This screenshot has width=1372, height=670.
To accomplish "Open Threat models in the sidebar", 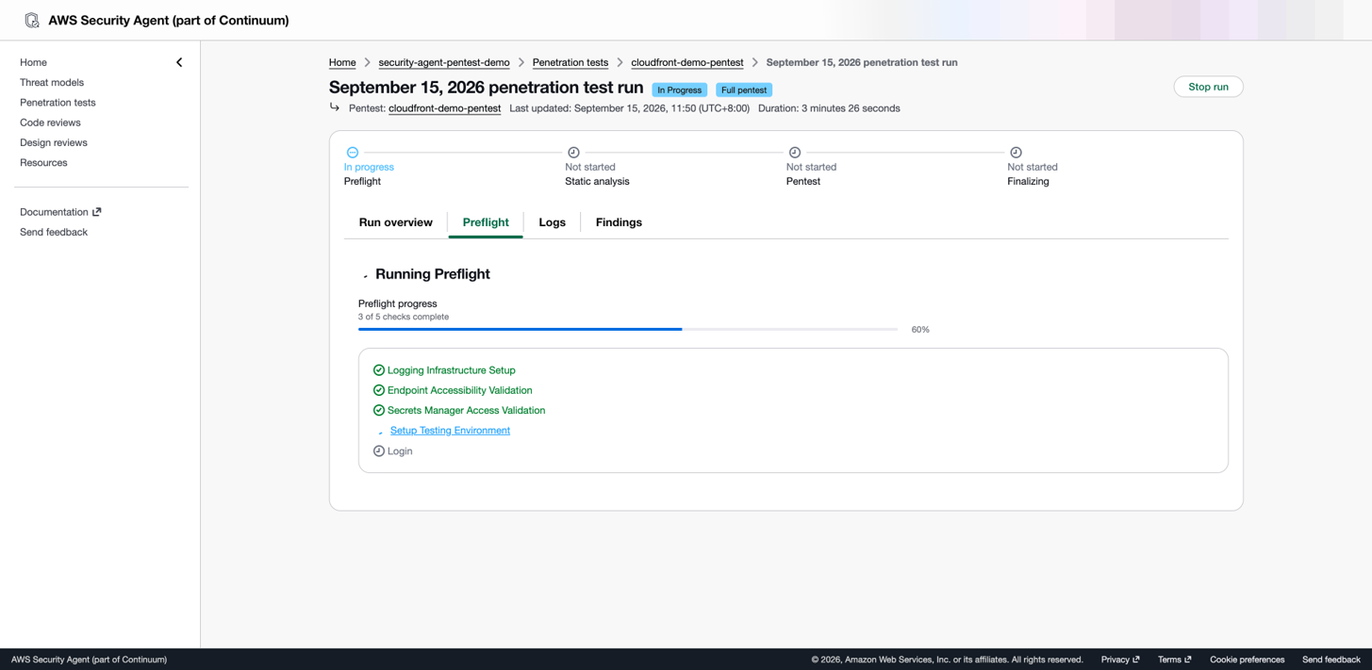I will coord(52,83).
